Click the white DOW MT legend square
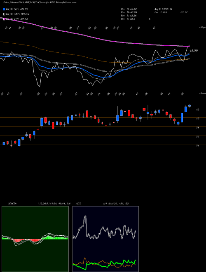This screenshot has width=206, height=272. pyautogui.click(x=4, y=14)
